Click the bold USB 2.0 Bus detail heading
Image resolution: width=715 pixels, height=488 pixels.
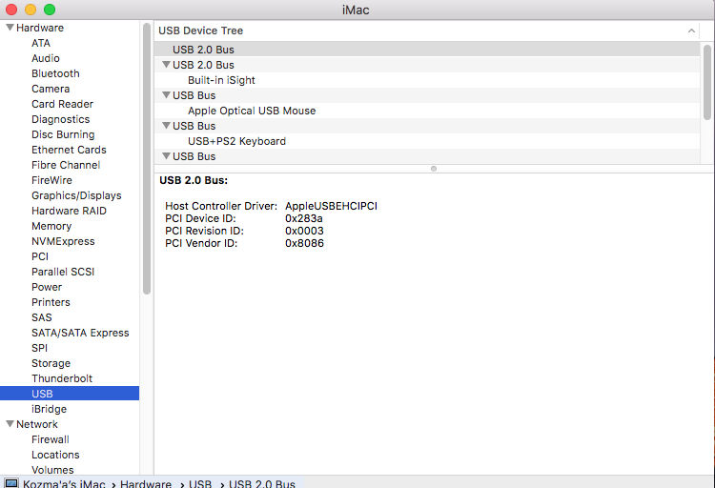click(194, 180)
